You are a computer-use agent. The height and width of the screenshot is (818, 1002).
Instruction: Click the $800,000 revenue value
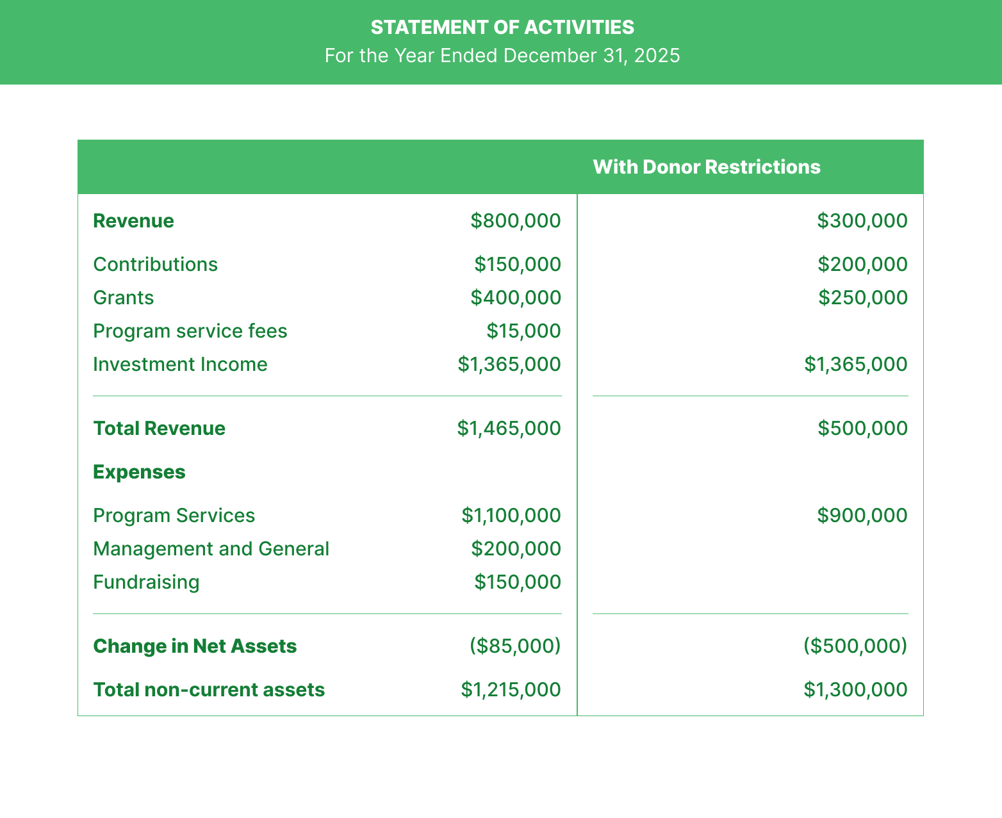pos(516,221)
